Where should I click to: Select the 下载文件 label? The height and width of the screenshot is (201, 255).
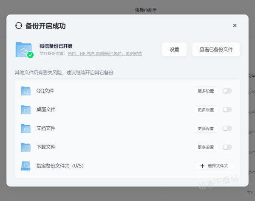coord(46,147)
